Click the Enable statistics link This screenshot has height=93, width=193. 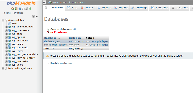point(61,63)
